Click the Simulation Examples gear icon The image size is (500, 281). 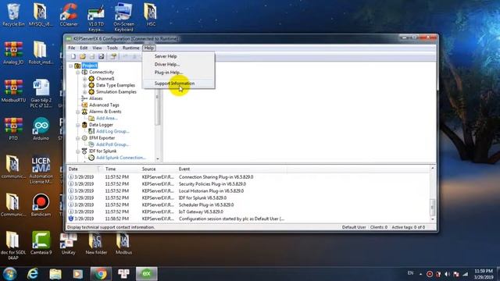tap(91, 92)
